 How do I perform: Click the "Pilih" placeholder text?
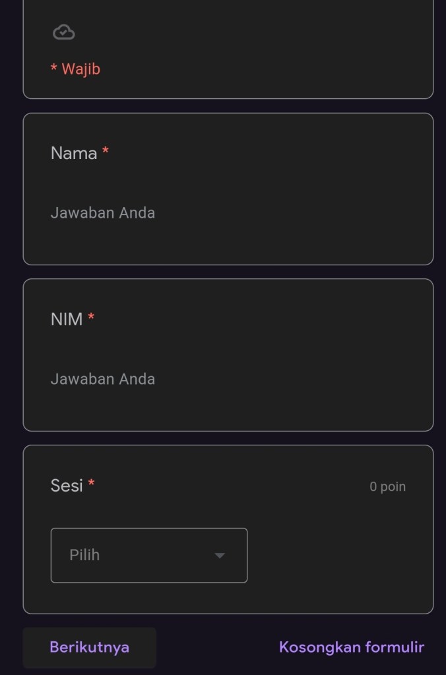[84, 555]
